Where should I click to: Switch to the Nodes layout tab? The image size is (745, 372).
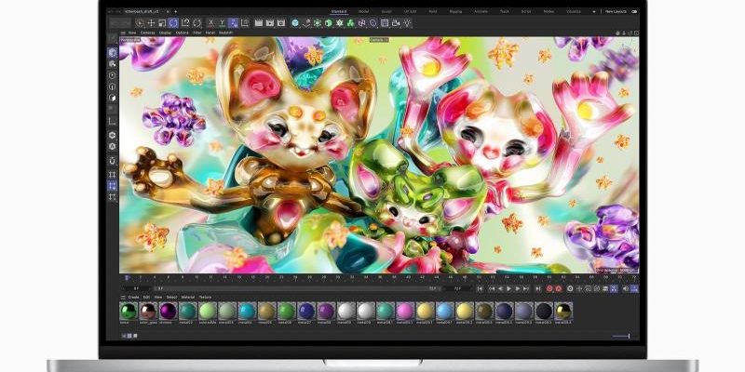coord(549,11)
